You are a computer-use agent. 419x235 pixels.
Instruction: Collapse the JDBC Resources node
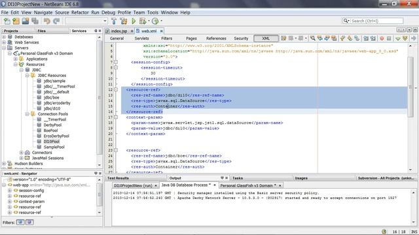(27, 76)
